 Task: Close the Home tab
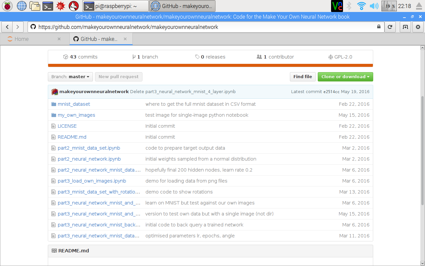point(59,39)
